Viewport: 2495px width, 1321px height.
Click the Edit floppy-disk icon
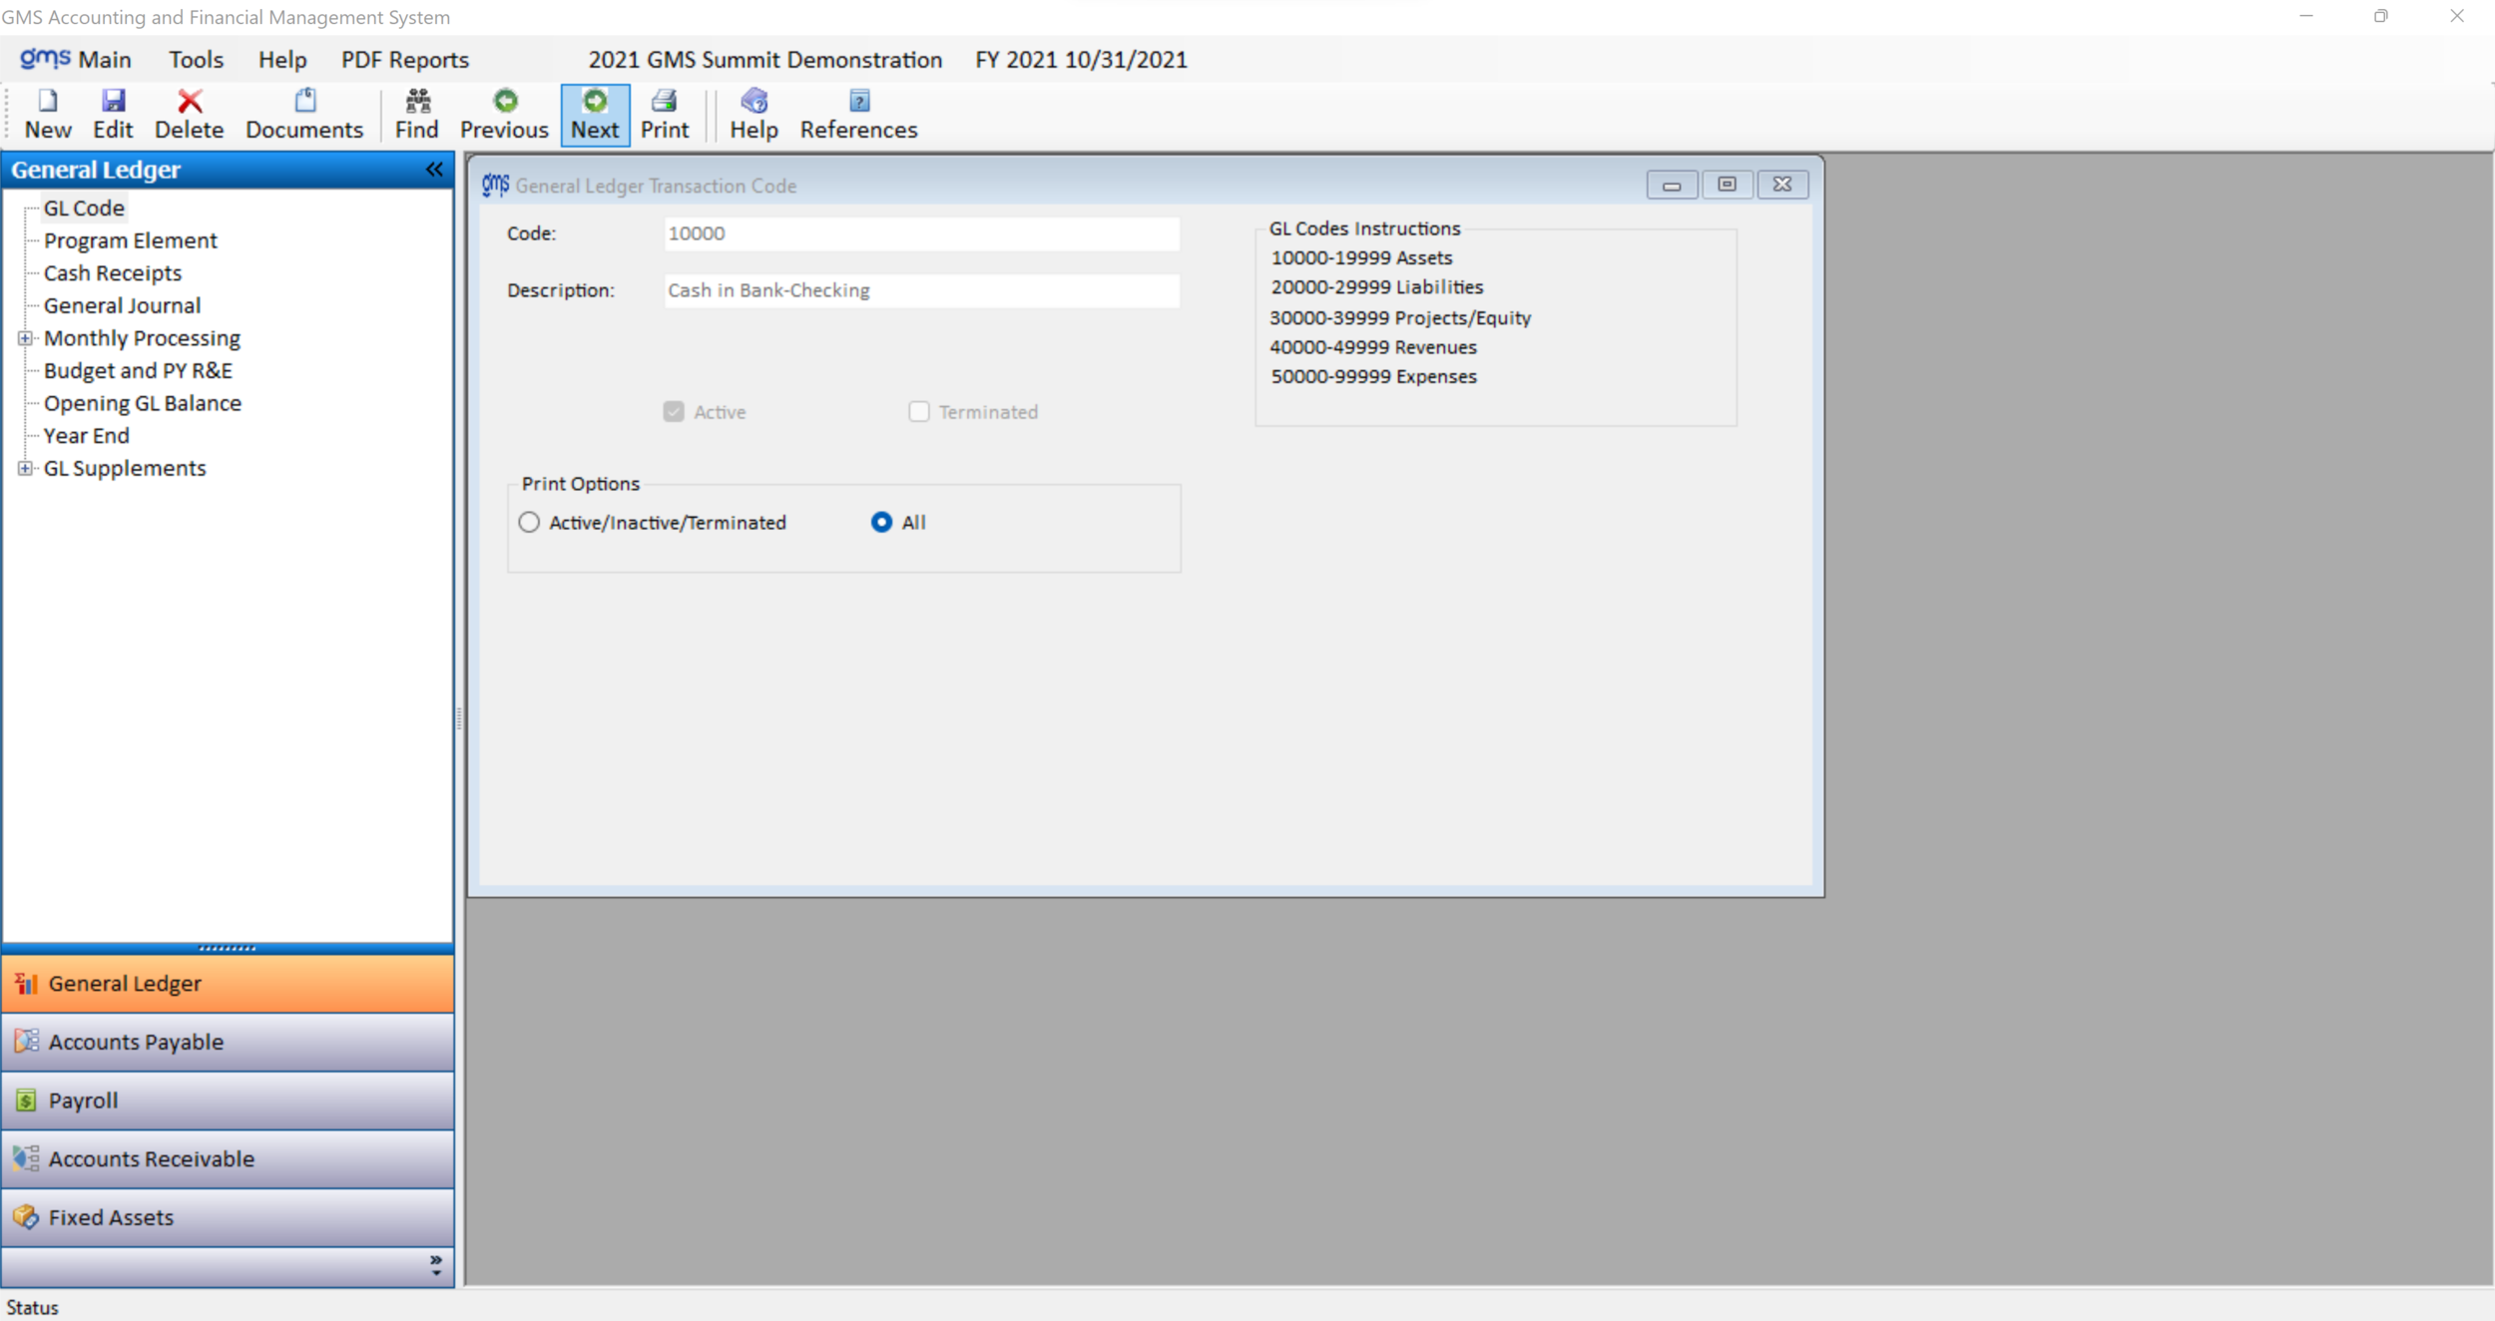coord(113,102)
